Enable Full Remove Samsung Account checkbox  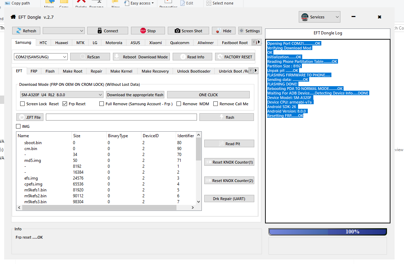[101, 104]
